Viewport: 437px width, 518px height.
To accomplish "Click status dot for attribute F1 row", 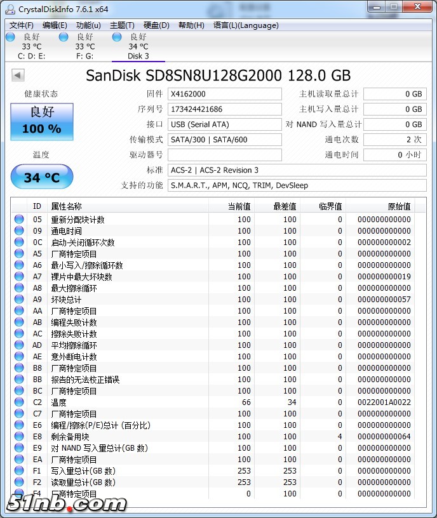I will click(x=19, y=470).
